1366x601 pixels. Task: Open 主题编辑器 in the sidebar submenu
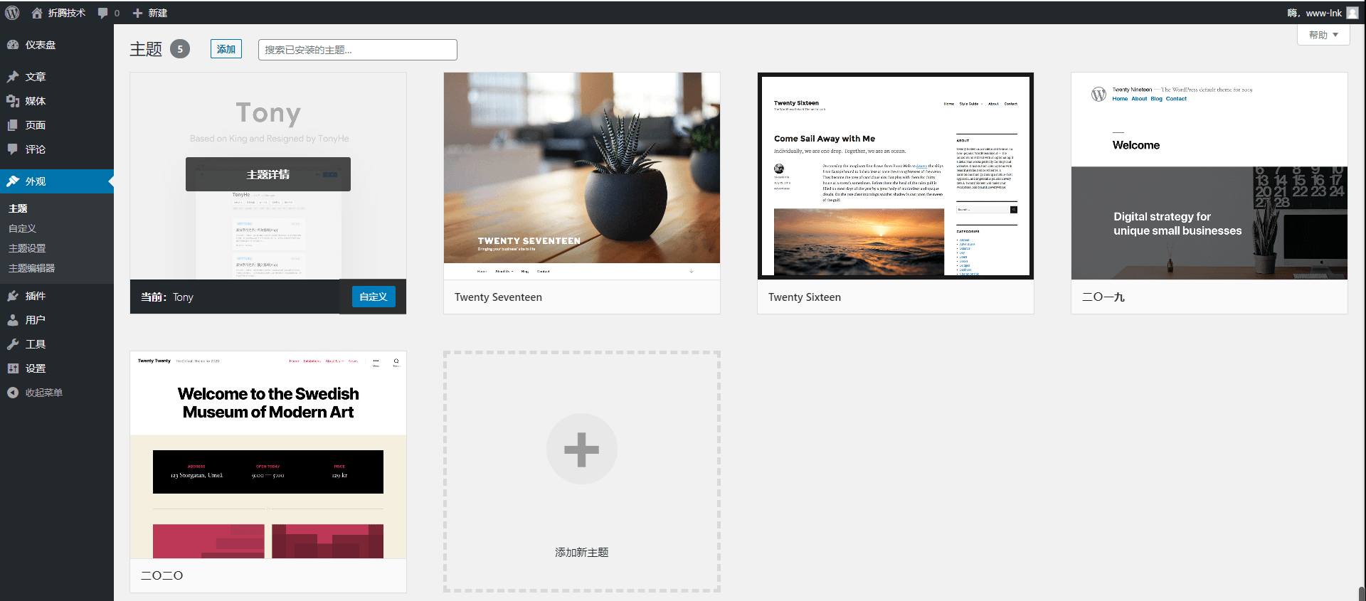(x=31, y=268)
